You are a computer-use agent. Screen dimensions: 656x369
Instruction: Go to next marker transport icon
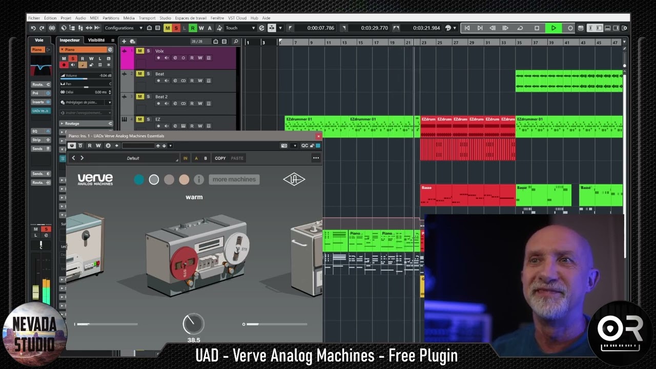point(480,28)
